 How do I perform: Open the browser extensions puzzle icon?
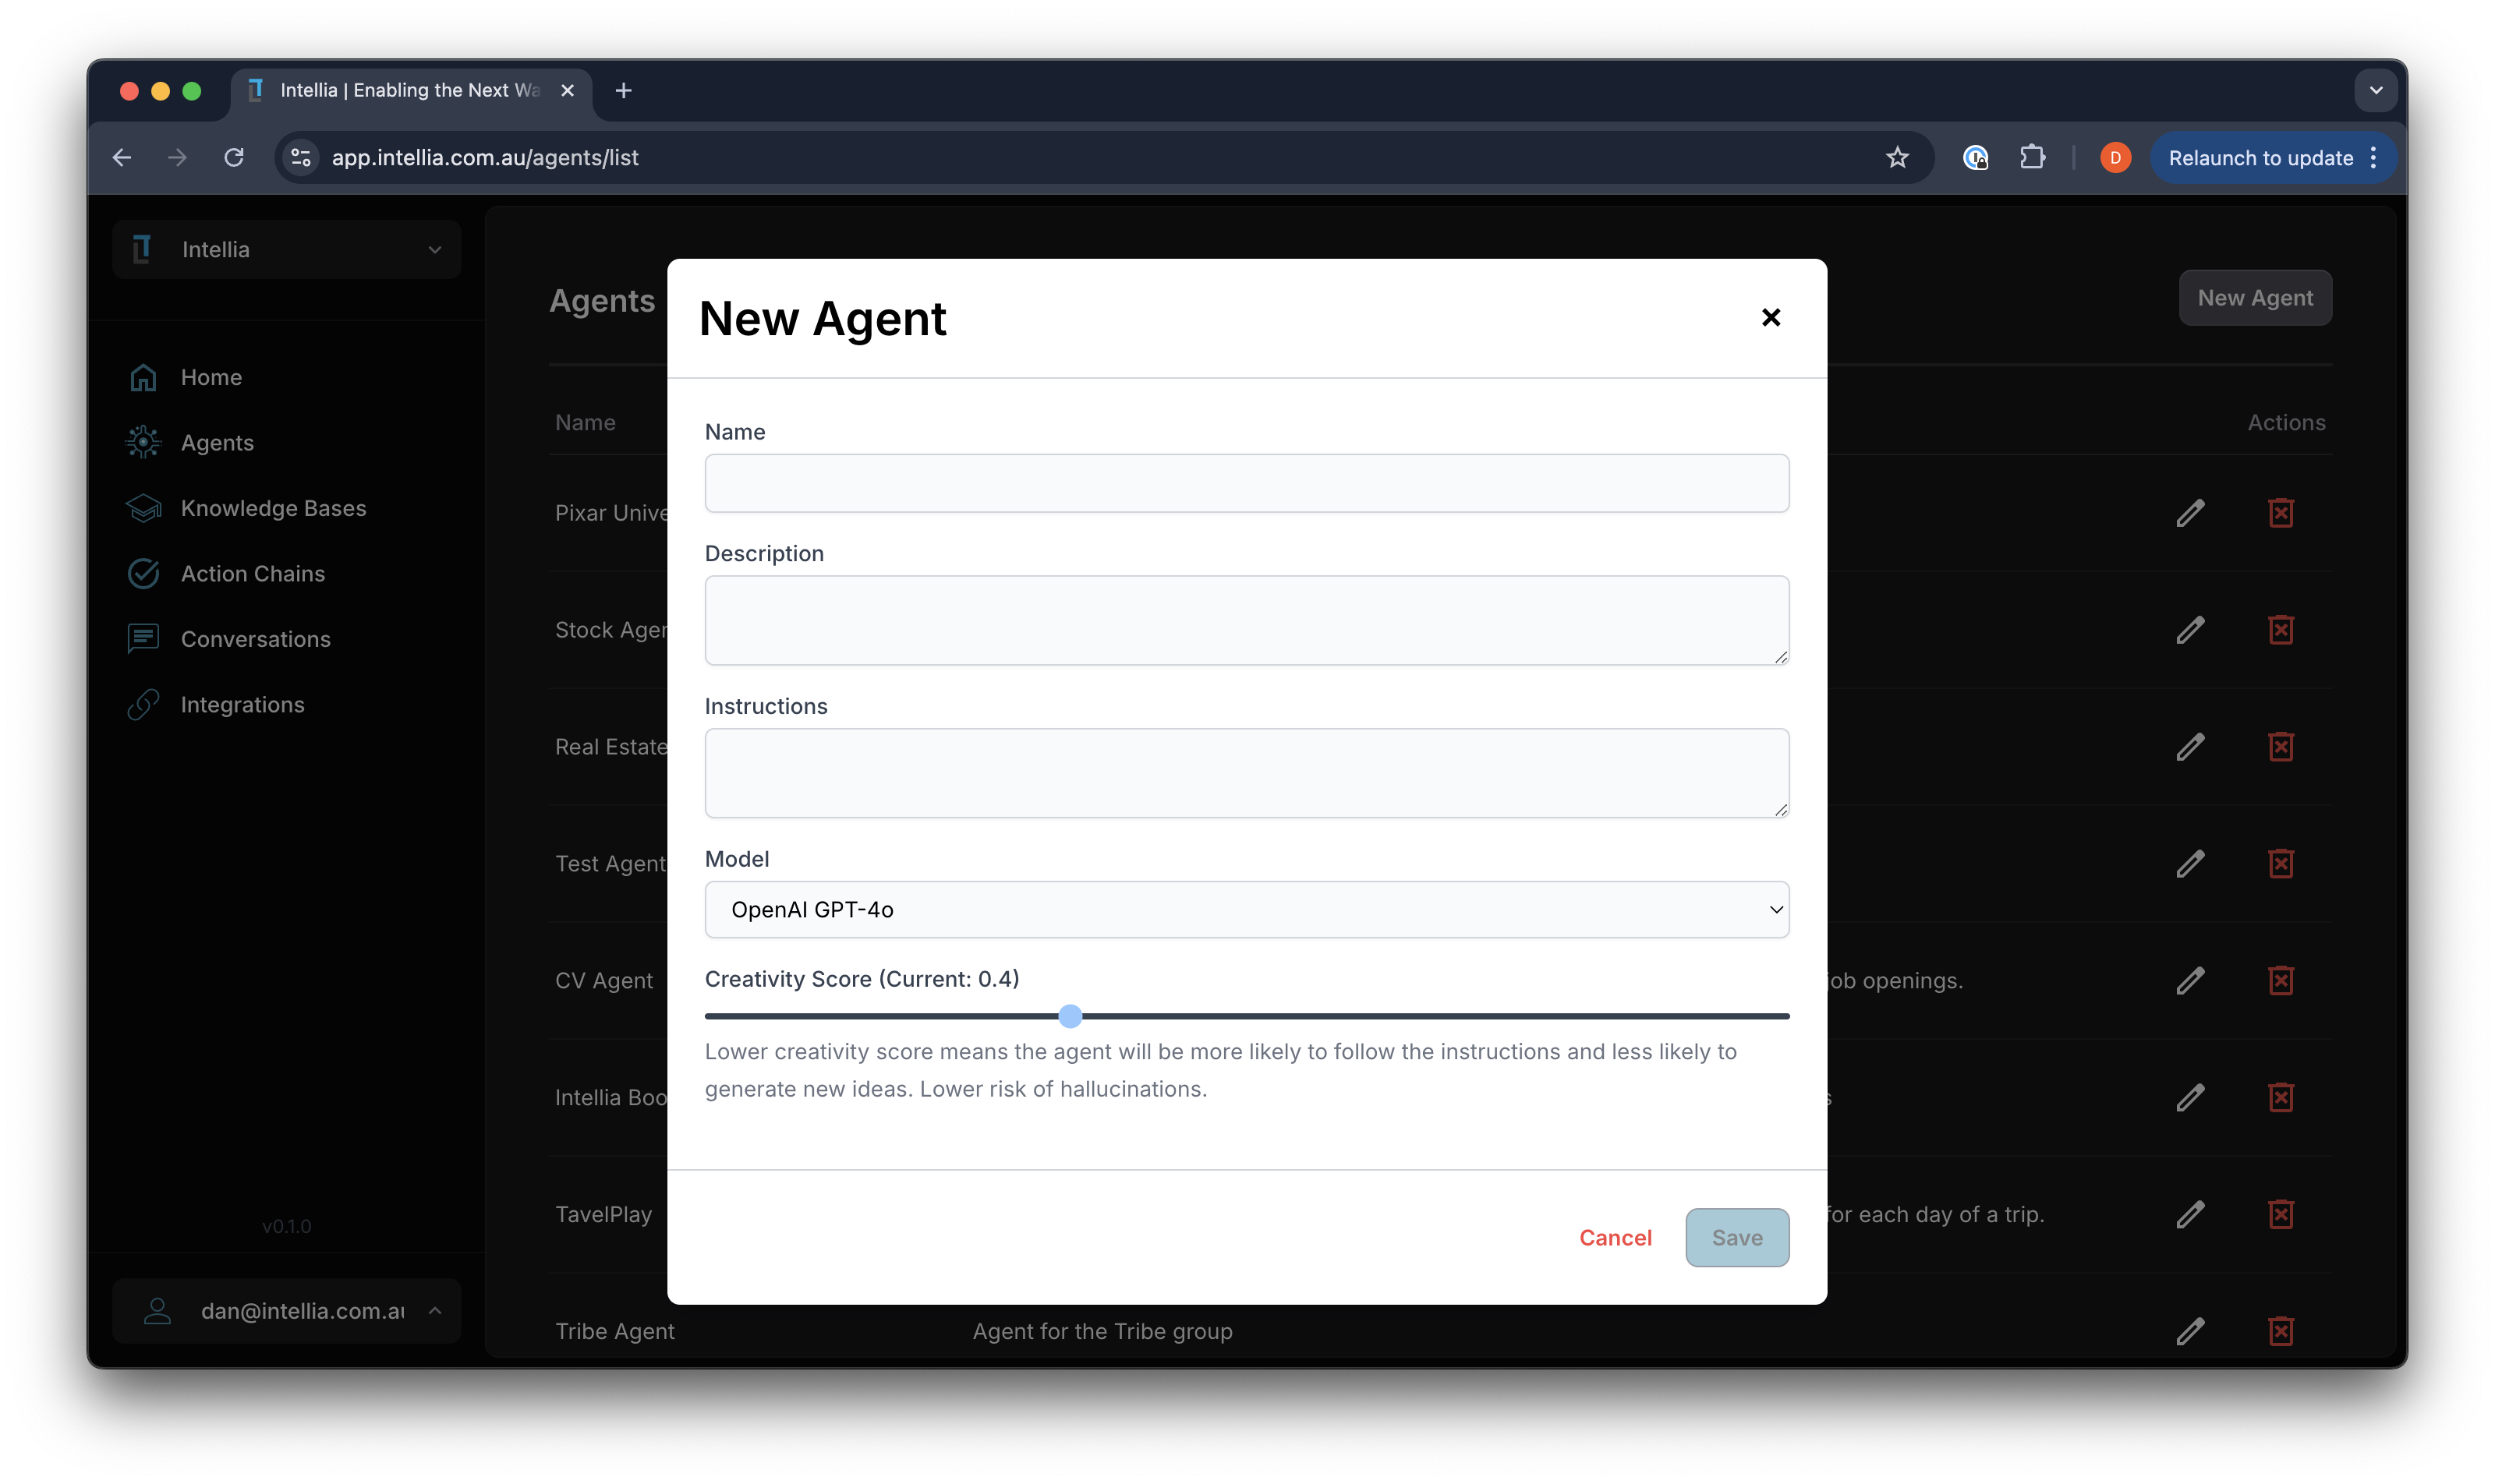(2032, 157)
